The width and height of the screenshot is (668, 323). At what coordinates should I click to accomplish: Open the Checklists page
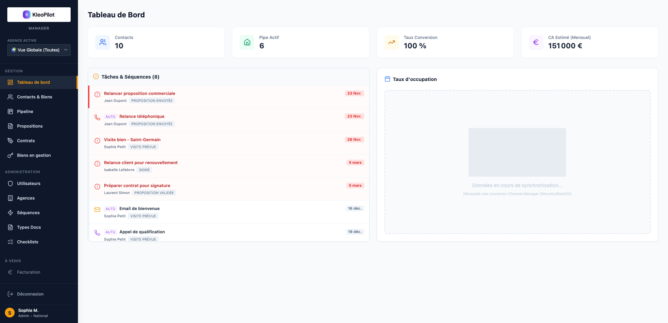coord(27,242)
